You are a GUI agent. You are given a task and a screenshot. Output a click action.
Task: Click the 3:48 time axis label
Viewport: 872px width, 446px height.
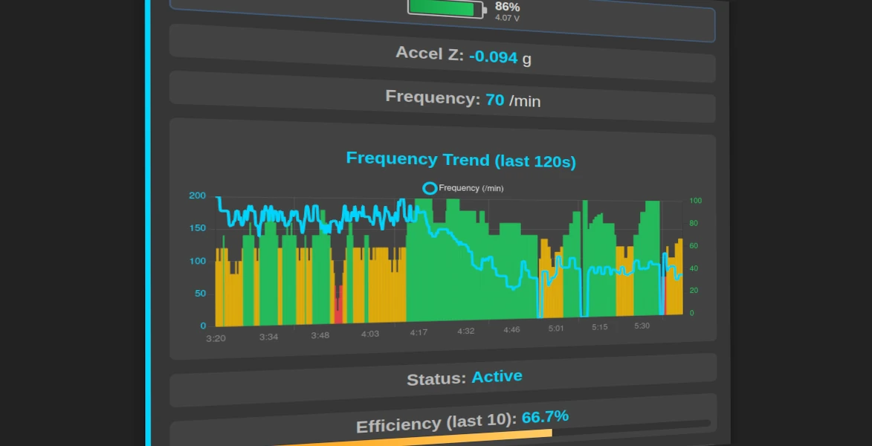(320, 335)
